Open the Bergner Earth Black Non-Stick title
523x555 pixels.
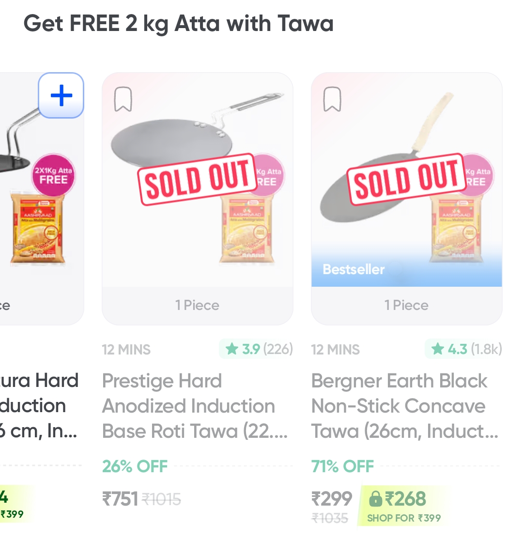coord(404,406)
